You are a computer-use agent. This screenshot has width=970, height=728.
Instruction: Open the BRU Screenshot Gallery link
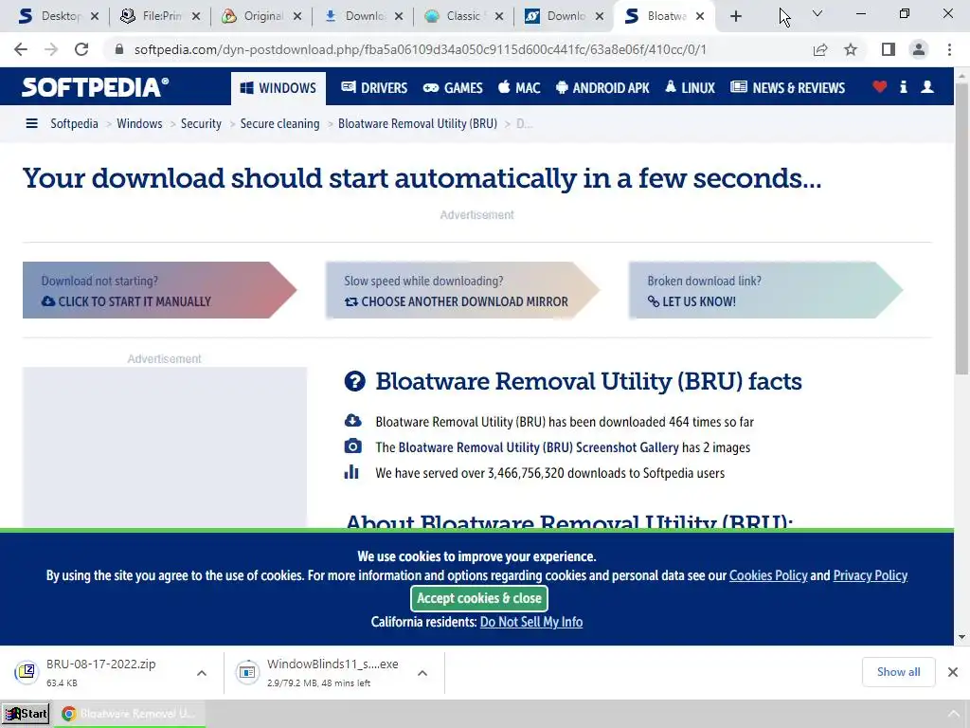[538, 447]
